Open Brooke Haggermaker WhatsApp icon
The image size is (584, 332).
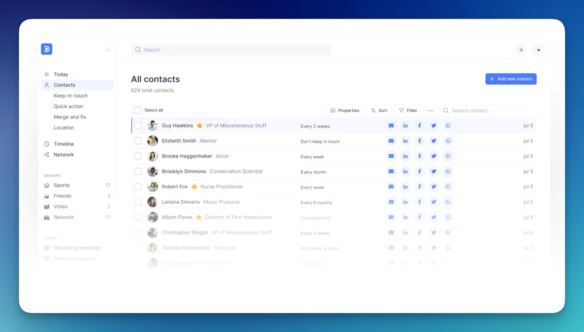(448, 156)
